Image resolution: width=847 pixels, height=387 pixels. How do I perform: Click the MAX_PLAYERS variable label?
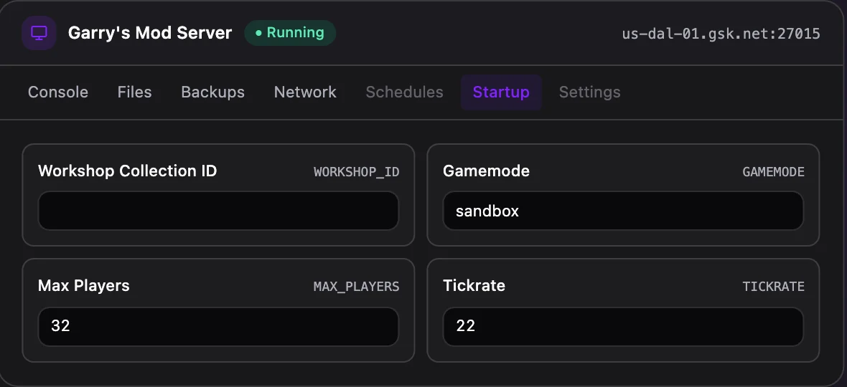357,287
